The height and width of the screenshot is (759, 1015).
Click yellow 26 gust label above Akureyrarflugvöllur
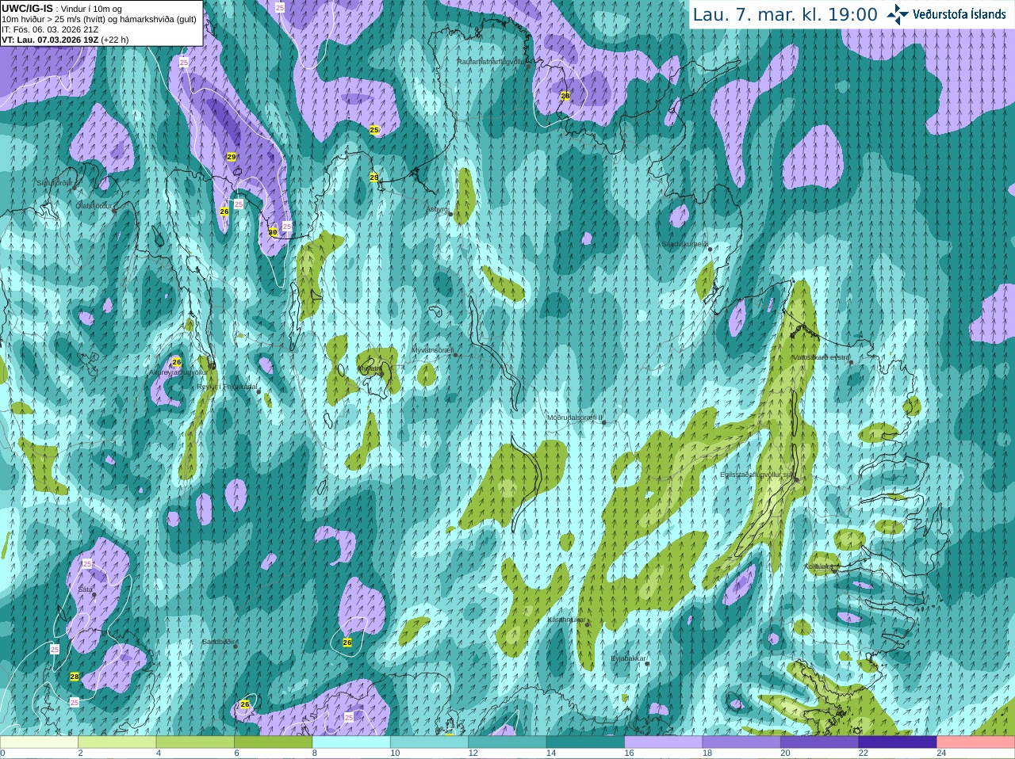[x=177, y=362]
